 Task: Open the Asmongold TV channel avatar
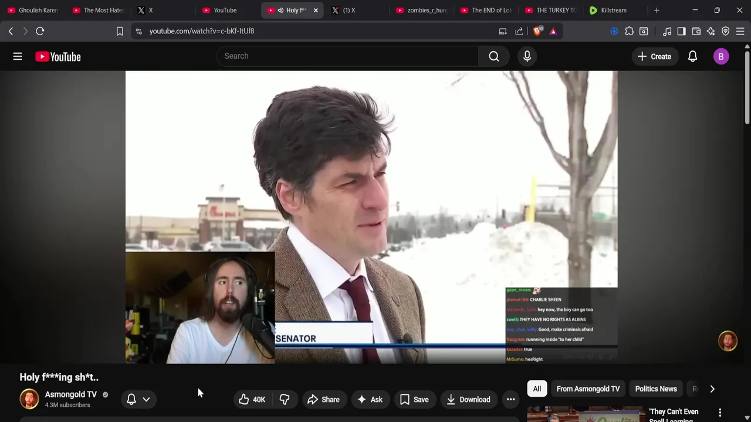tap(29, 399)
